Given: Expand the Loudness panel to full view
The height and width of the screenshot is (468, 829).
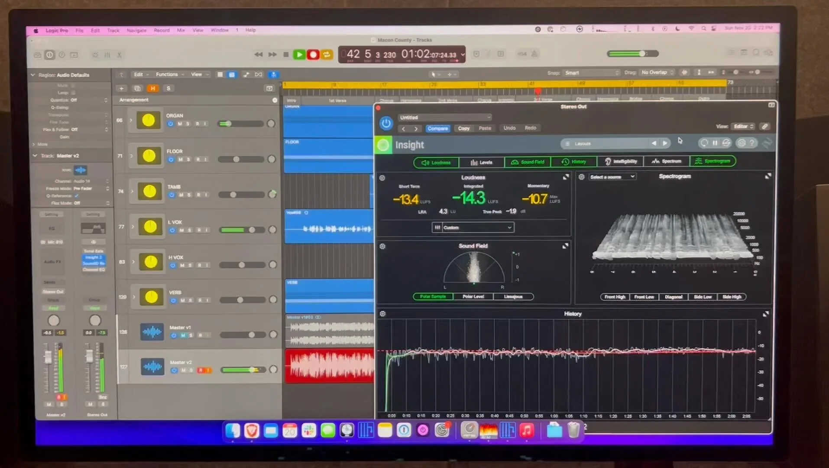Looking at the screenshot, I should 565,177.
